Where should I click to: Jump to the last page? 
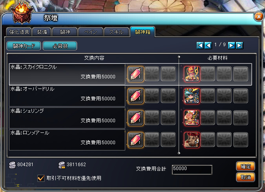(239, 45)
